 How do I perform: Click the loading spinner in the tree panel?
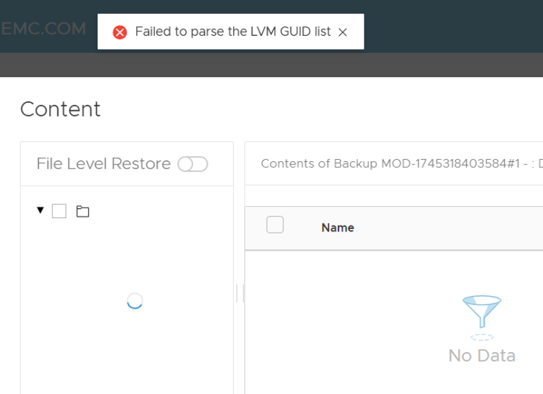(135, 301)
